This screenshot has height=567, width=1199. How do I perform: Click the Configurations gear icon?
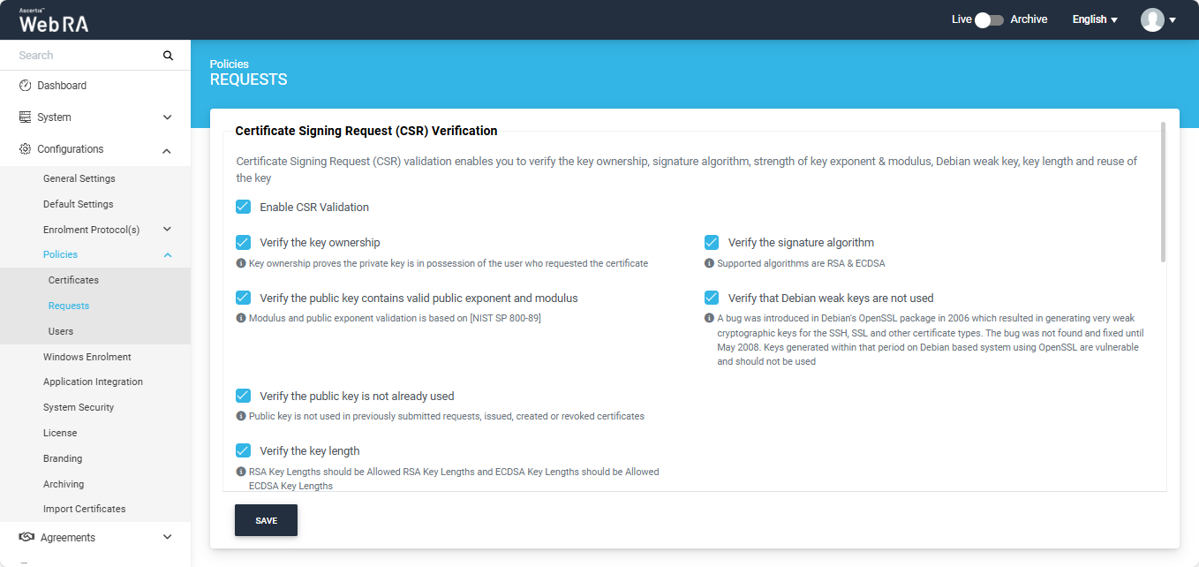point(26,149)
